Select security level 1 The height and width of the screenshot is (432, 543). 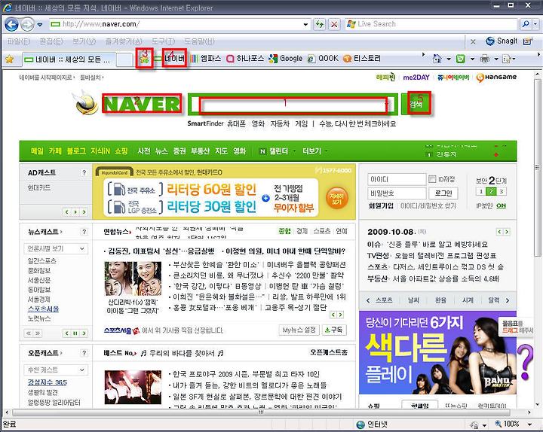pyautogui.click(x=481, y=191)
